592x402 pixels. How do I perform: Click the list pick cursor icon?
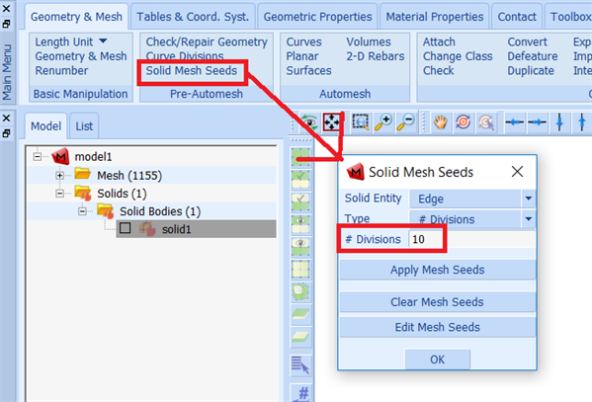[x=300, y=365]
